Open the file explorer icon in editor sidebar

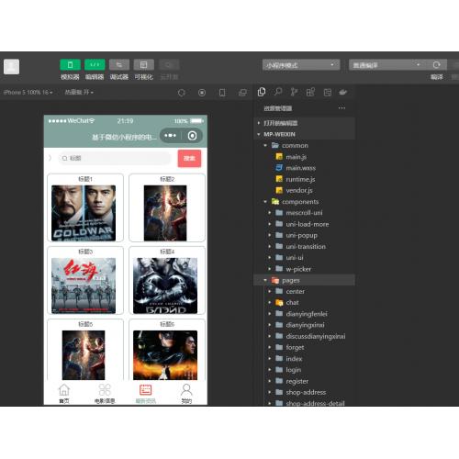point(262,92)
